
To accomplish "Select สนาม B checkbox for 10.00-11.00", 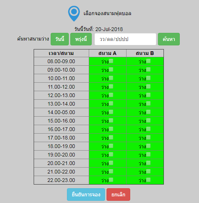I will coord(148,78).
